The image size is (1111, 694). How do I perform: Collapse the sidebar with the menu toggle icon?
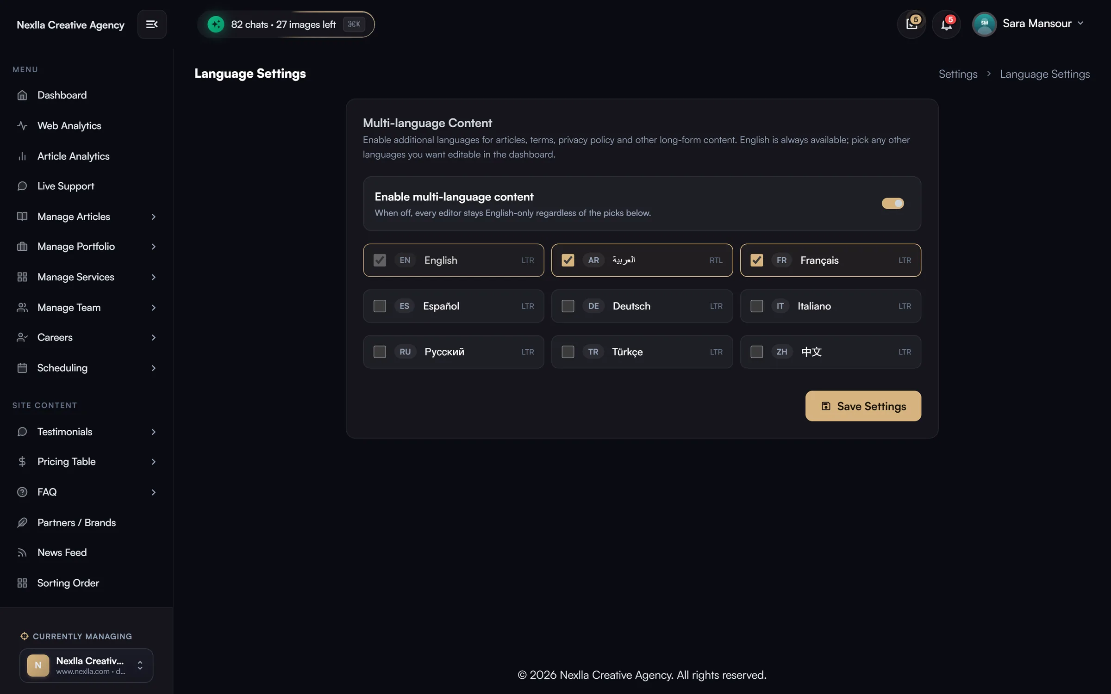tap(152, 24)
